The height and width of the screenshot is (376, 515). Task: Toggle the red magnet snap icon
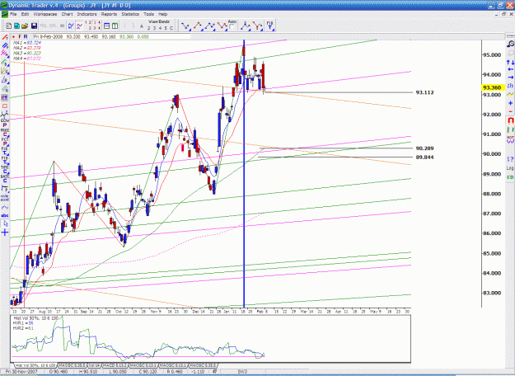[510, 121]
